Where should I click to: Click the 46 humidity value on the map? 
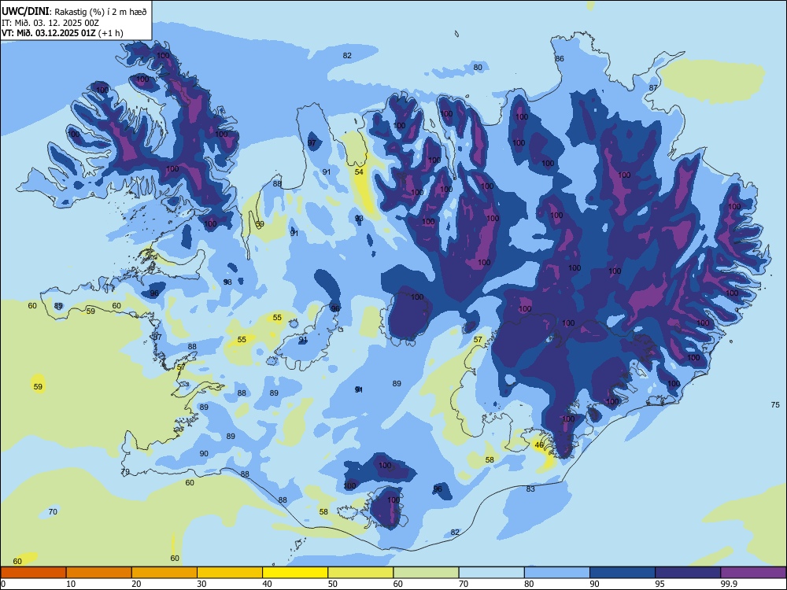[x=539, y=445]
